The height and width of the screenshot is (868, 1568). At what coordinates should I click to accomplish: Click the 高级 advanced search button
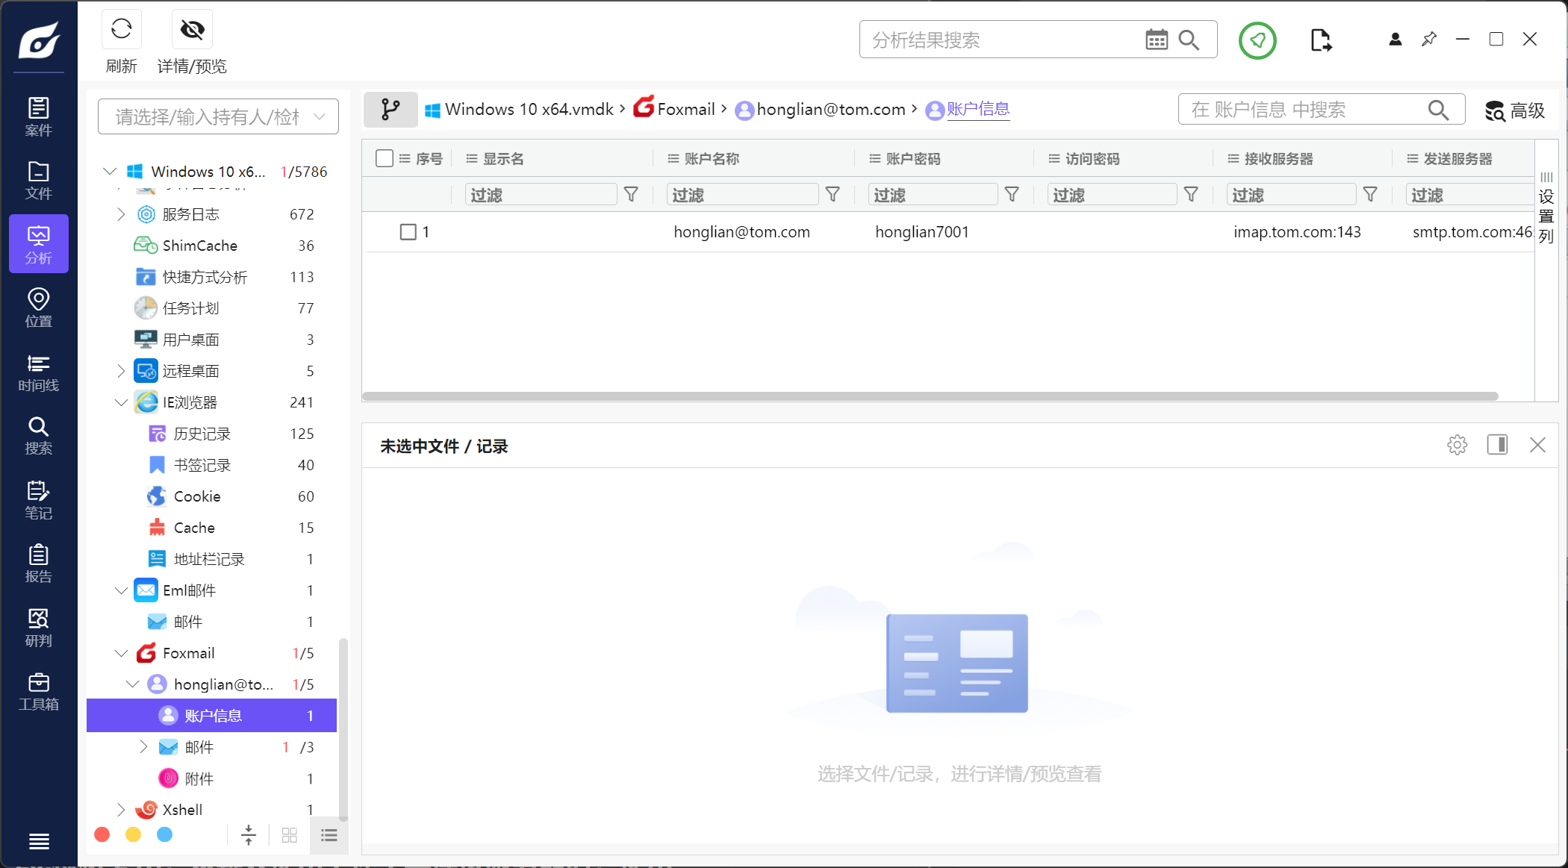1514,110
